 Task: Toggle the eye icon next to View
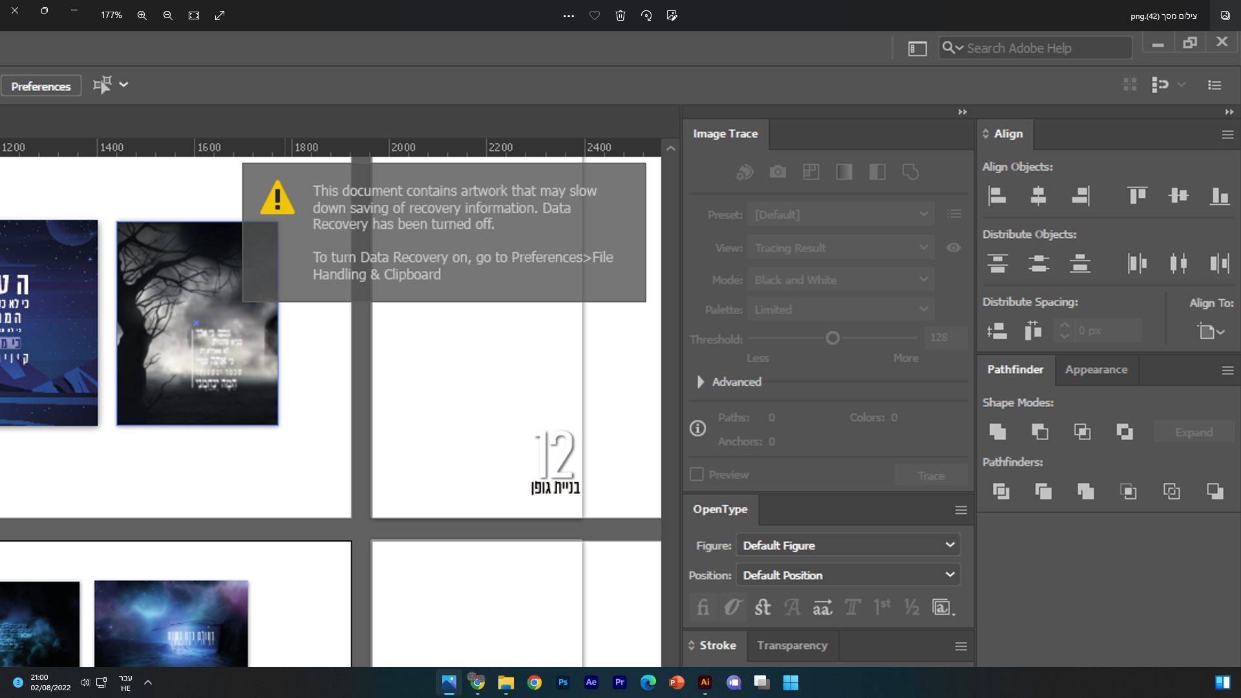tap(953, 248)
